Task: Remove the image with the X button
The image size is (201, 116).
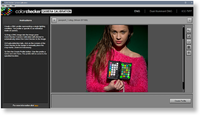Action: (x=54, y=20)
